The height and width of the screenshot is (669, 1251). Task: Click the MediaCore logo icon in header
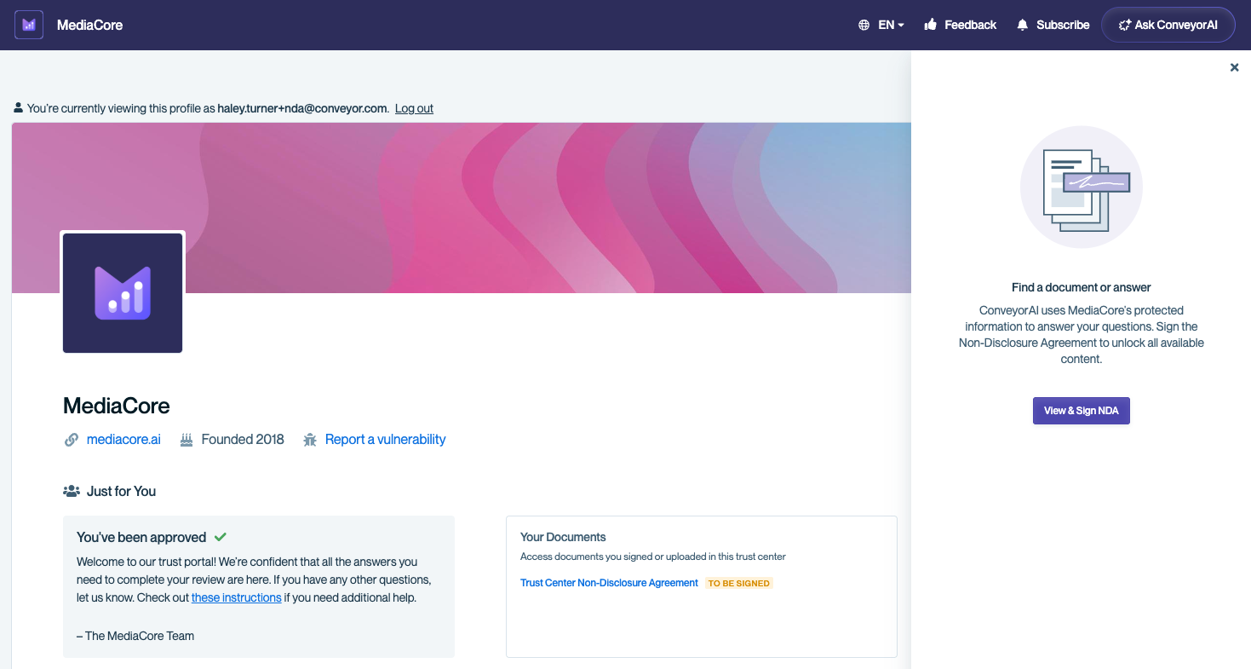(29, 25)
